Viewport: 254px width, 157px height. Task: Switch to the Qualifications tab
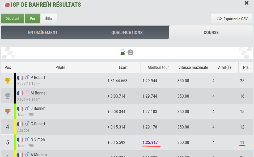coord(127,32)
